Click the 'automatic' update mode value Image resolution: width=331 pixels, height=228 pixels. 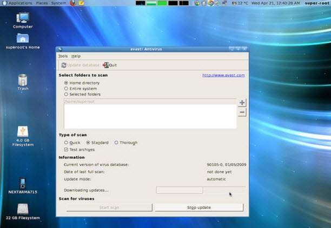click(x=216, y=179)
